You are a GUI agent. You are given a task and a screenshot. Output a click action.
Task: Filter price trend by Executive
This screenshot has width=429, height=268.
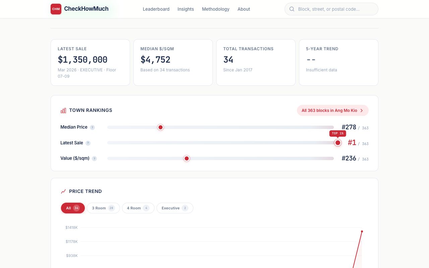point(175,208)
